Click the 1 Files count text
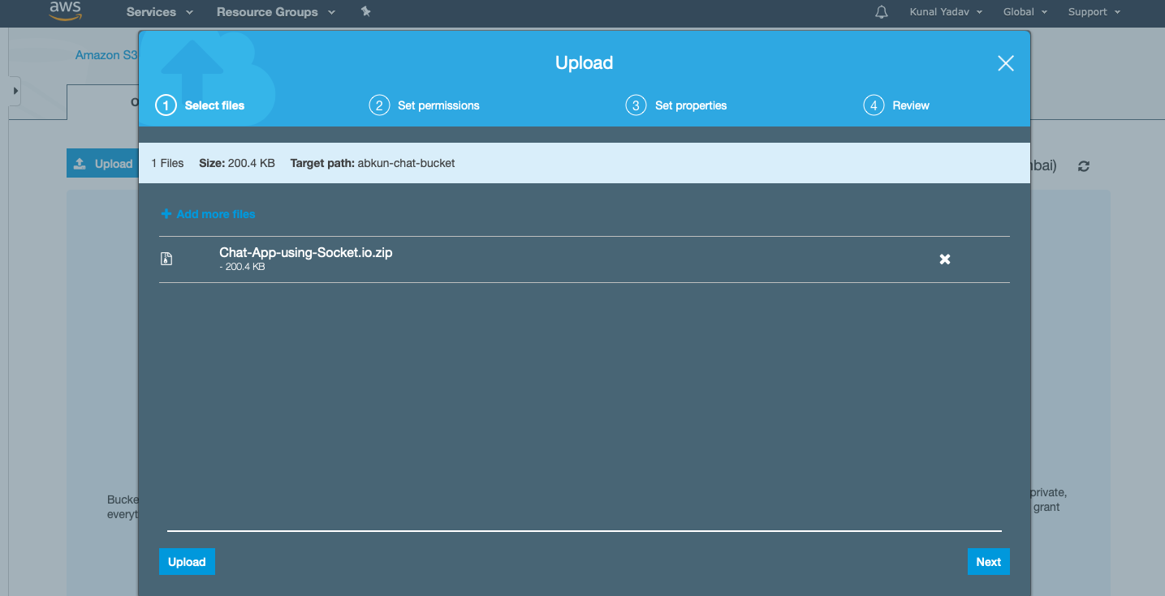 (168, 163)
